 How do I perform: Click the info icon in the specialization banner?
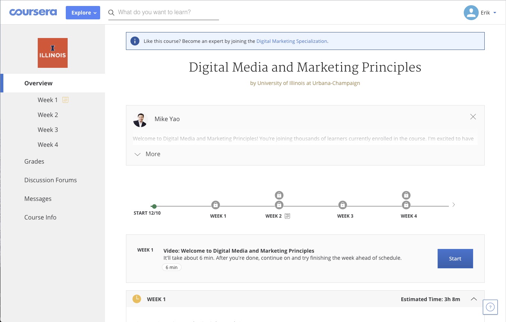[135, 41]
